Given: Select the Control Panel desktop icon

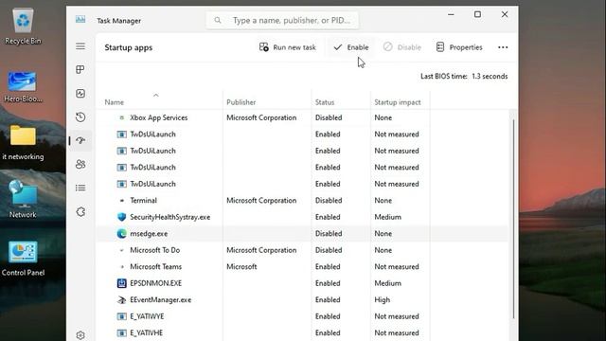Looking at the screenshot, I should click(23, 259).
